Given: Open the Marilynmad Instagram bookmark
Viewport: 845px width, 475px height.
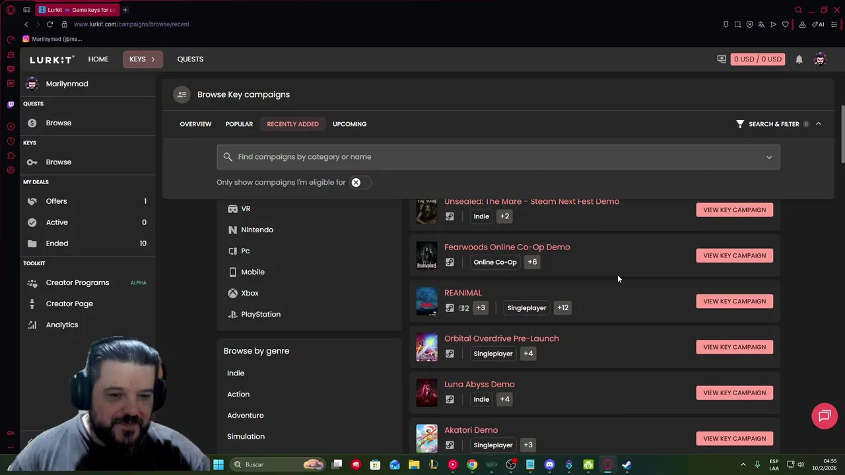Looking at the screenshot, I should [x=52, y=39].
